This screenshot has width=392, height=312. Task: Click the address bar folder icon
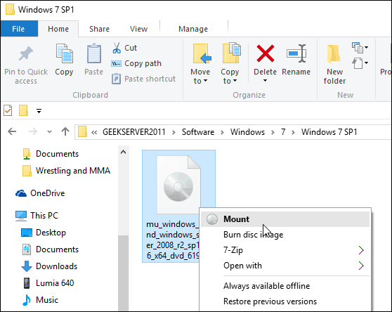tap(82, 131)
